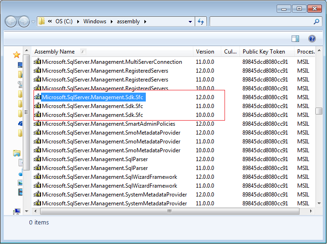The height and width of the screenshot is (244, 327).
Task: Click the public key token in MultiServerConnection row
Action: [265, 62]
